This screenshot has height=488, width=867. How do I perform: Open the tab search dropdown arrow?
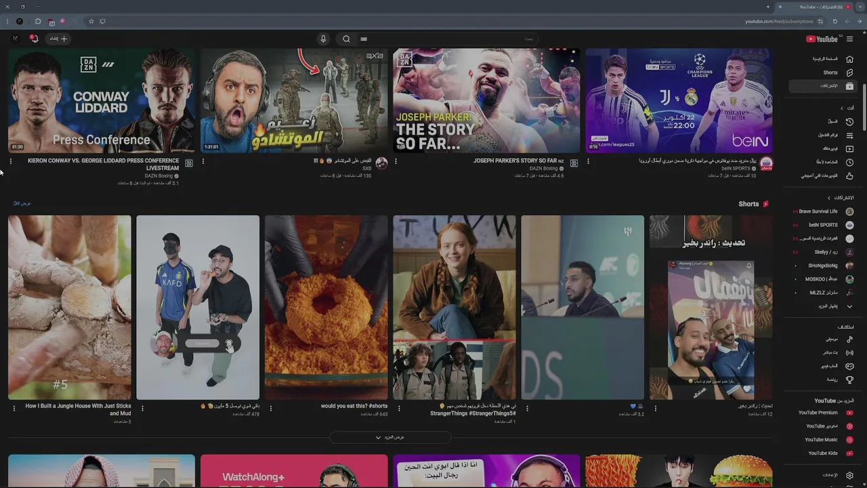pyautogui.click(x=860, y=7)
